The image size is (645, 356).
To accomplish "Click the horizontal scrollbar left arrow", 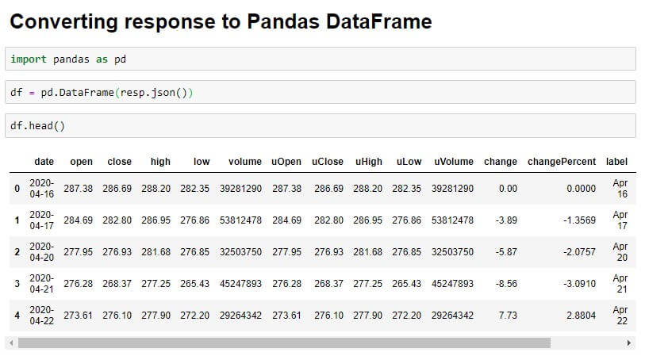I will pos(12,343).
